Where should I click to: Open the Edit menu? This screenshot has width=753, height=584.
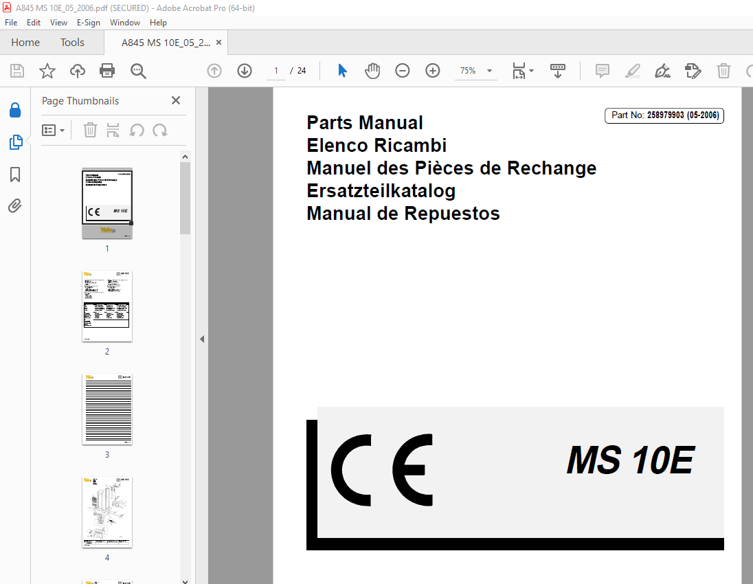(34, 23)
